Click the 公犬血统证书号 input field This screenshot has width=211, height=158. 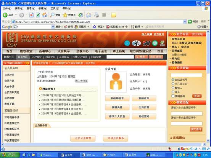[187, 113]
